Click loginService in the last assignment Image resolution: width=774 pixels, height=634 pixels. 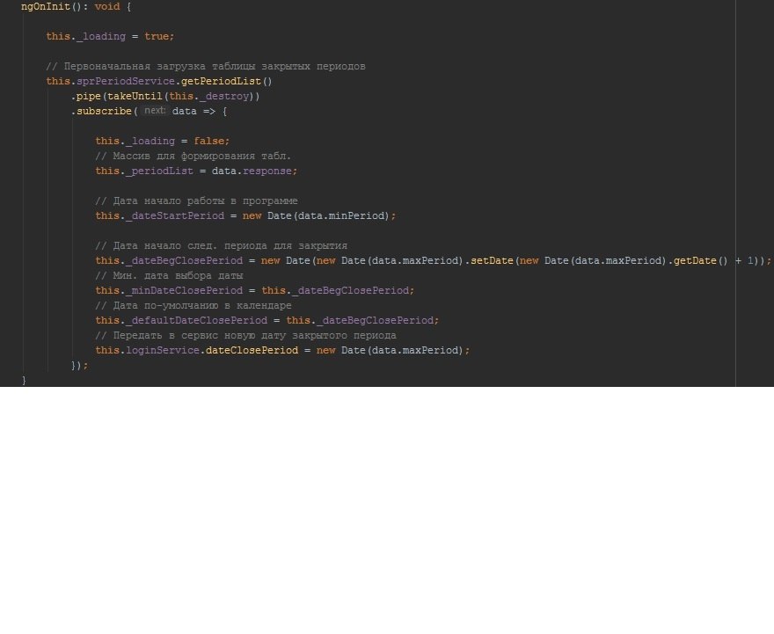(x=163, y=350)
